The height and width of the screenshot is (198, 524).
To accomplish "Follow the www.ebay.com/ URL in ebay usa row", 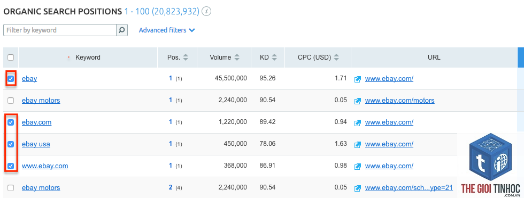I will click(389, 144).
